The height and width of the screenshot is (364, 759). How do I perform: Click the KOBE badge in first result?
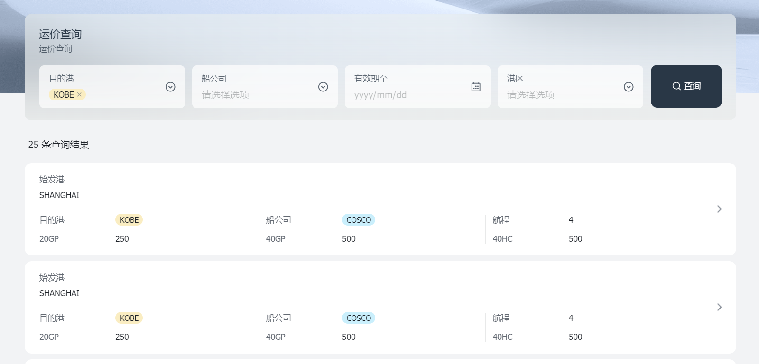(x=129, y=220)
